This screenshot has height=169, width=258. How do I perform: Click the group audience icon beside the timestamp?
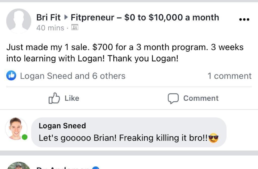point(75,27)
